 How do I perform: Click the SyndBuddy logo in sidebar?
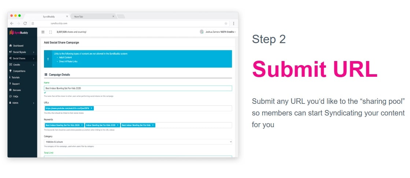click(x=18, y=33)
